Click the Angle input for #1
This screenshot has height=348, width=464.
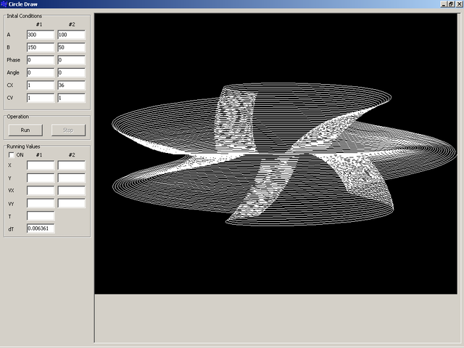(41, 72)
